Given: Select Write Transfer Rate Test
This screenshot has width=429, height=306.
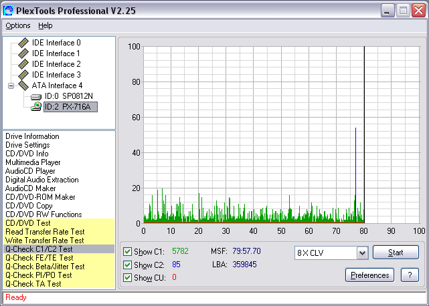Looking at the screenshot, I should (58, 241).
